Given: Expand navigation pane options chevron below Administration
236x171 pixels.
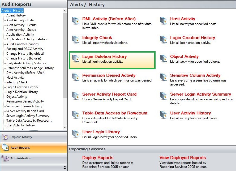Looking at the screenshot, I should (x=65, y=167).
